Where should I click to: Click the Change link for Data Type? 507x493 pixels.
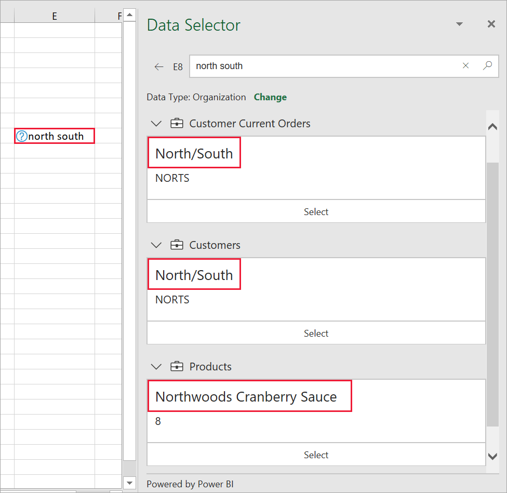point(270,97)
